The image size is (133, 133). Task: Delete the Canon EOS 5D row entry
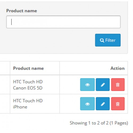tap(118, 85)
